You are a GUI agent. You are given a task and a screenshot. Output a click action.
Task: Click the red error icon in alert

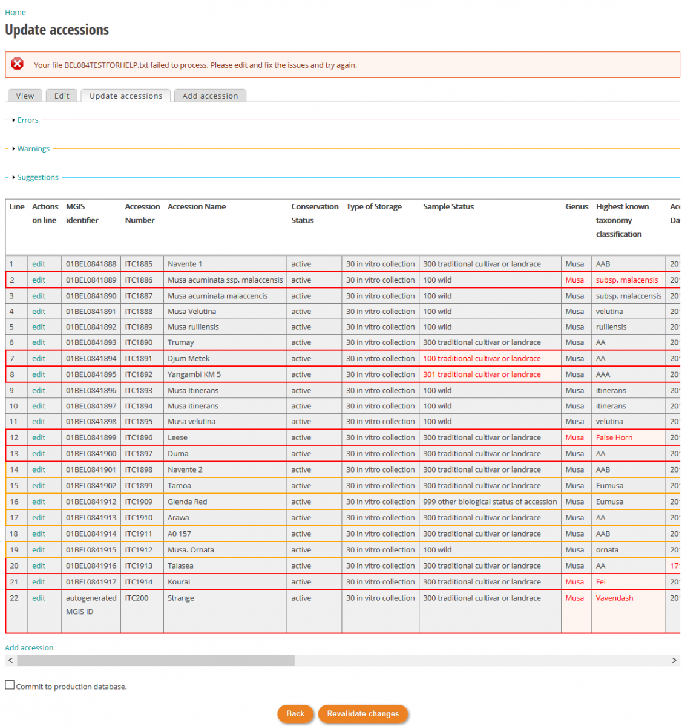click(x=18, y=64)
